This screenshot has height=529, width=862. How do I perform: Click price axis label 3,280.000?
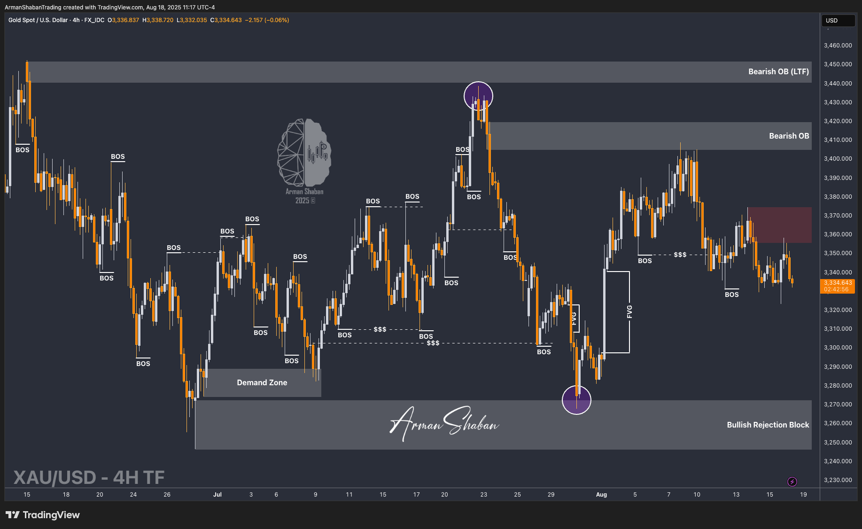[x=838, y=386]
